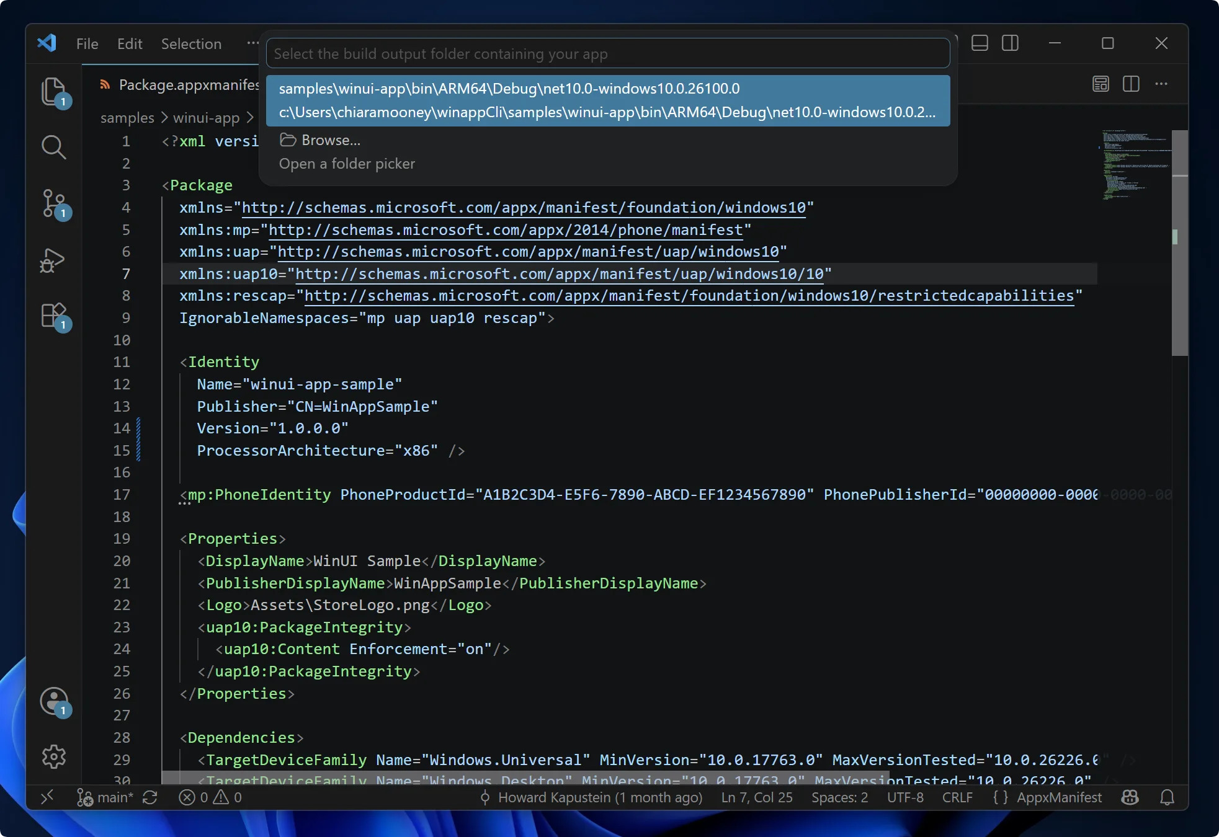Screen dimensions: 1219x837
Task: Open the restrictedcapabilities schema link
Action: 689,296
